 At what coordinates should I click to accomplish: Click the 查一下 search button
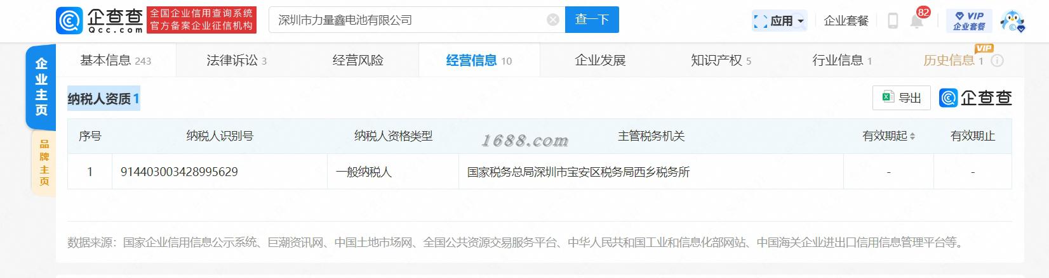592,20
